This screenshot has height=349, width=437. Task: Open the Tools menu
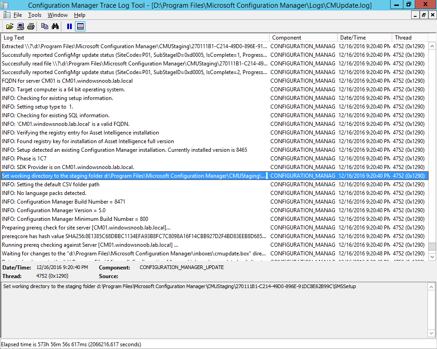35,15
